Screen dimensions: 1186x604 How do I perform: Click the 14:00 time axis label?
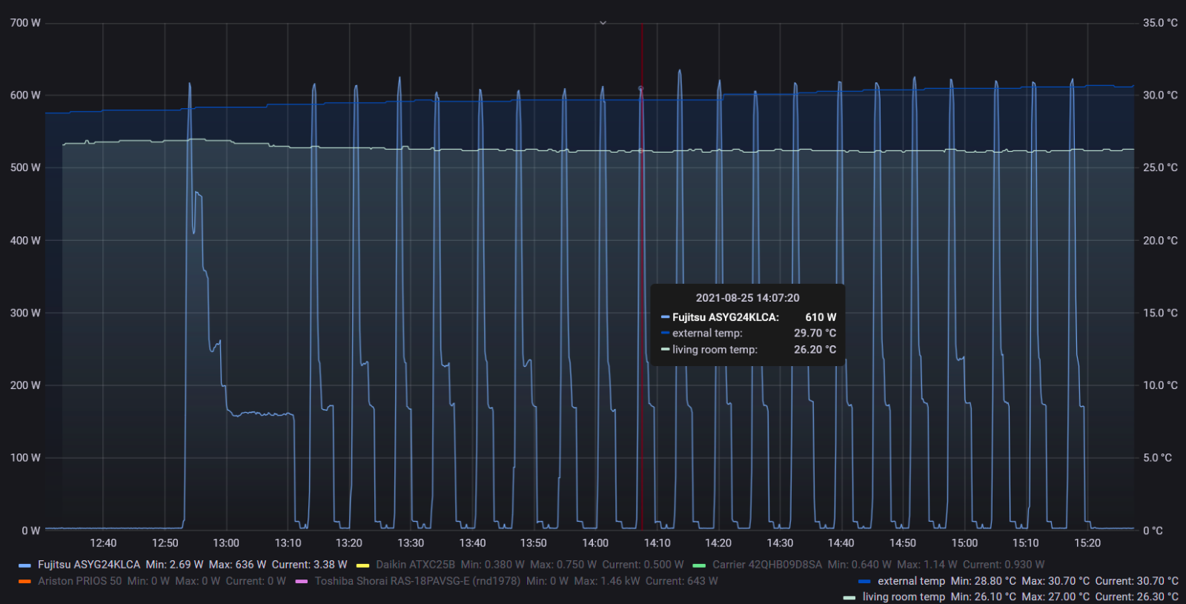click(x=595, y=543)
